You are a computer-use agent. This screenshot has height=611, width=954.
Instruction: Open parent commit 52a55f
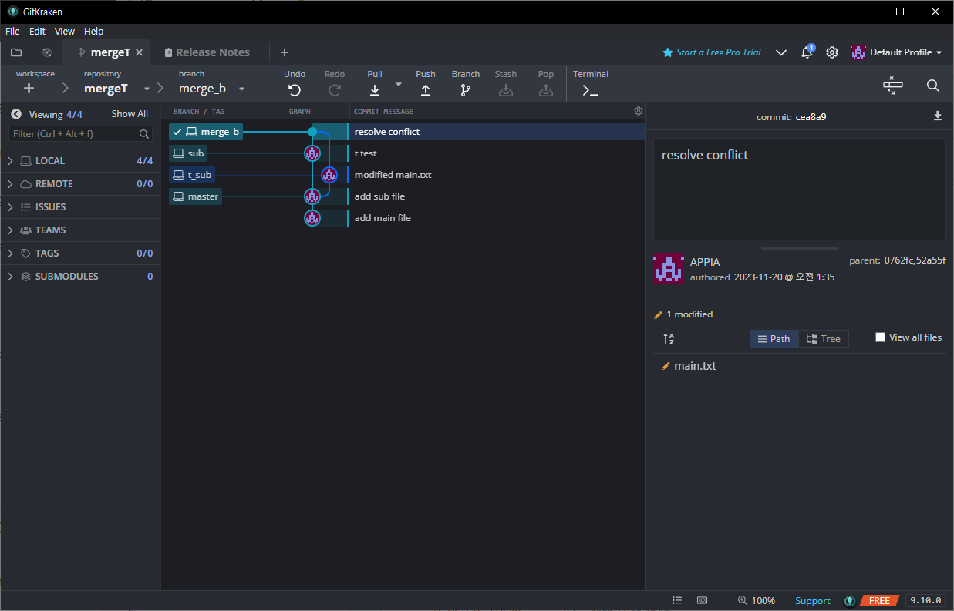pyautogui.click(x=931, y=260)
